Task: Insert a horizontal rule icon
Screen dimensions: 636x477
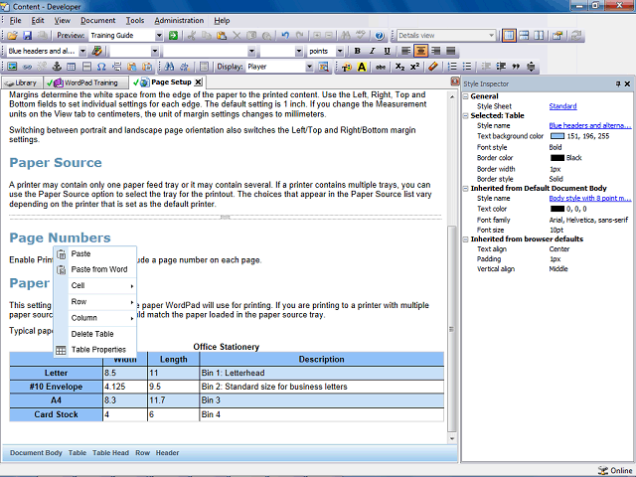Action: click(x=86, y=67)
